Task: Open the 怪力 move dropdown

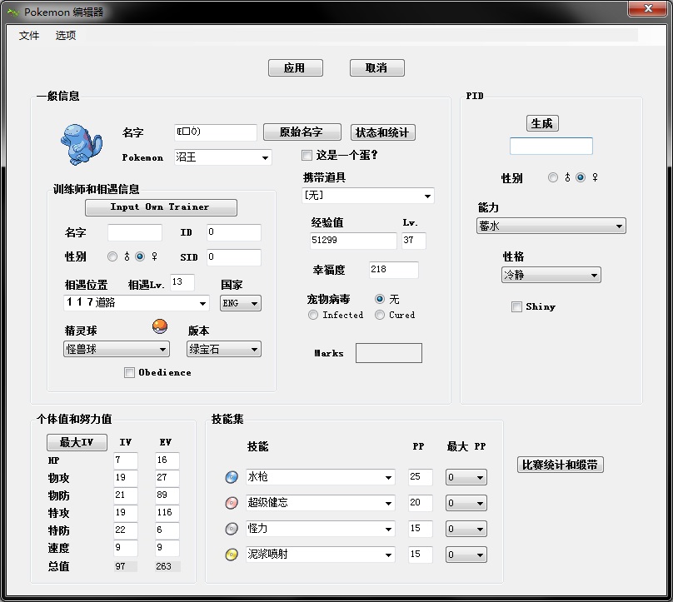Action: coord(321,529)
